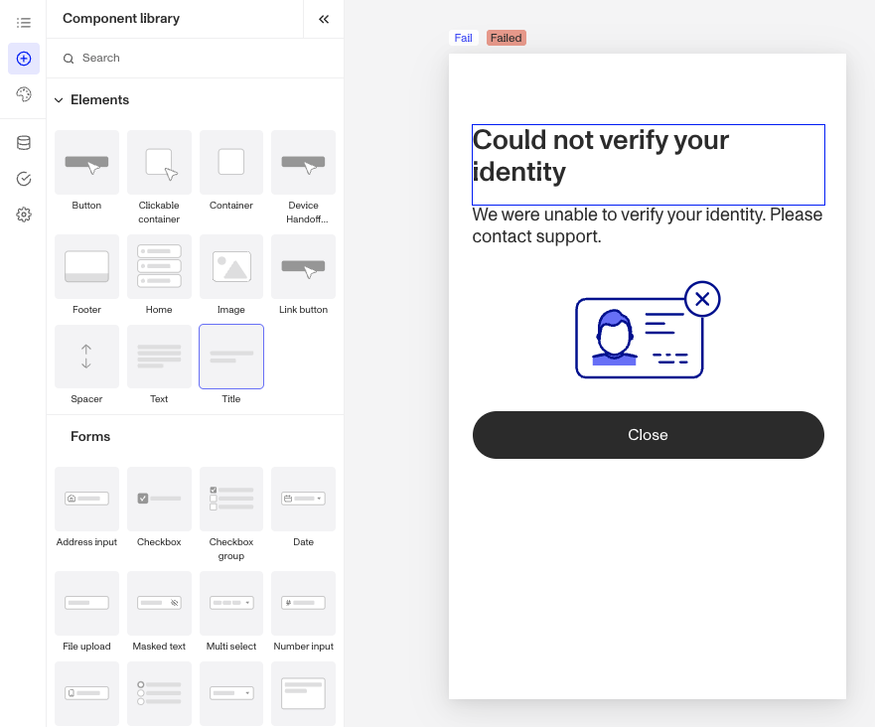Select the 'Could not verify your identity' title

pos(649,165)
